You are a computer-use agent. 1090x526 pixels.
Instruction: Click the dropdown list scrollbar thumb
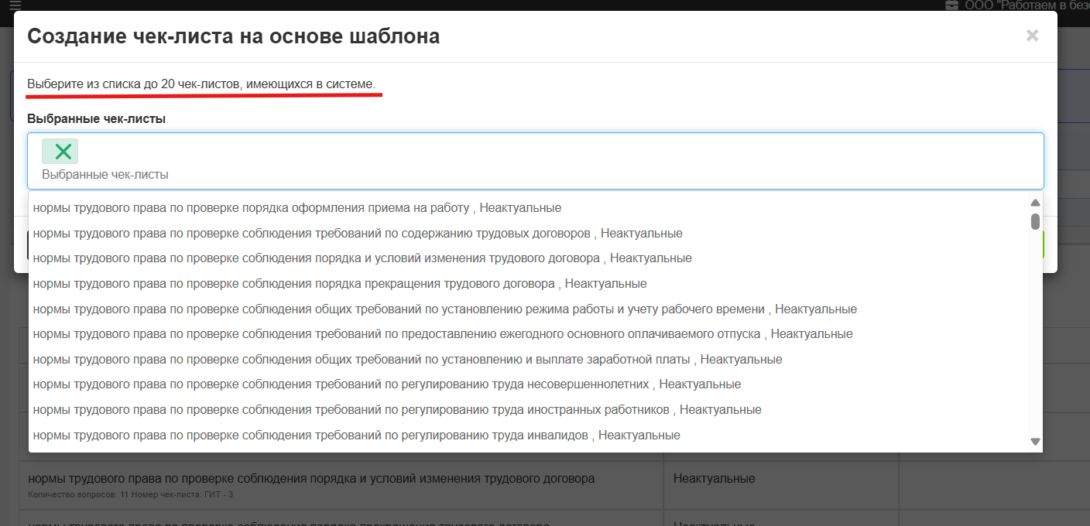[x=1035, y=221]
